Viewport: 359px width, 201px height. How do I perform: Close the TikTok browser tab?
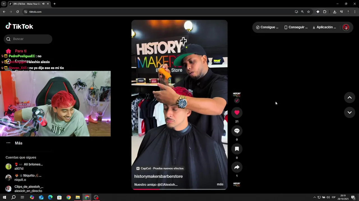coord(48,4)
